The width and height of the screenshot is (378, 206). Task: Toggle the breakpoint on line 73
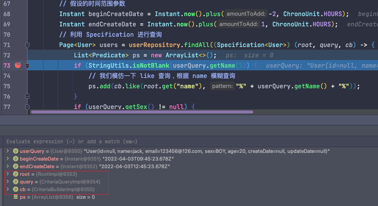pos(18,65)
